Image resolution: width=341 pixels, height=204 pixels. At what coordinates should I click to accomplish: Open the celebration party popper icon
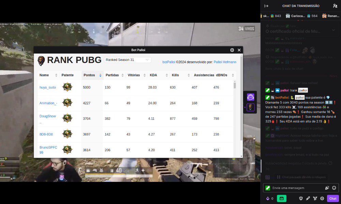pyautogui.click(x=327, y=188)
